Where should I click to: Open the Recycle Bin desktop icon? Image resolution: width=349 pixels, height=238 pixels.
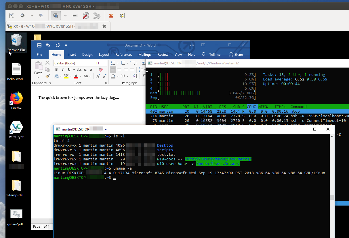16,43
